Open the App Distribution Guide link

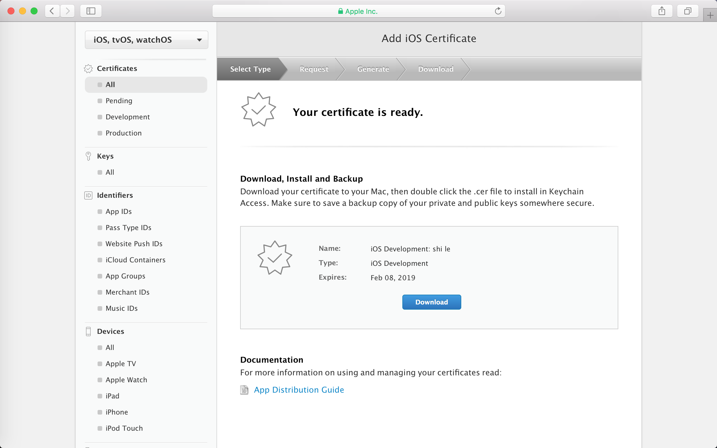[x=299, y=390]
